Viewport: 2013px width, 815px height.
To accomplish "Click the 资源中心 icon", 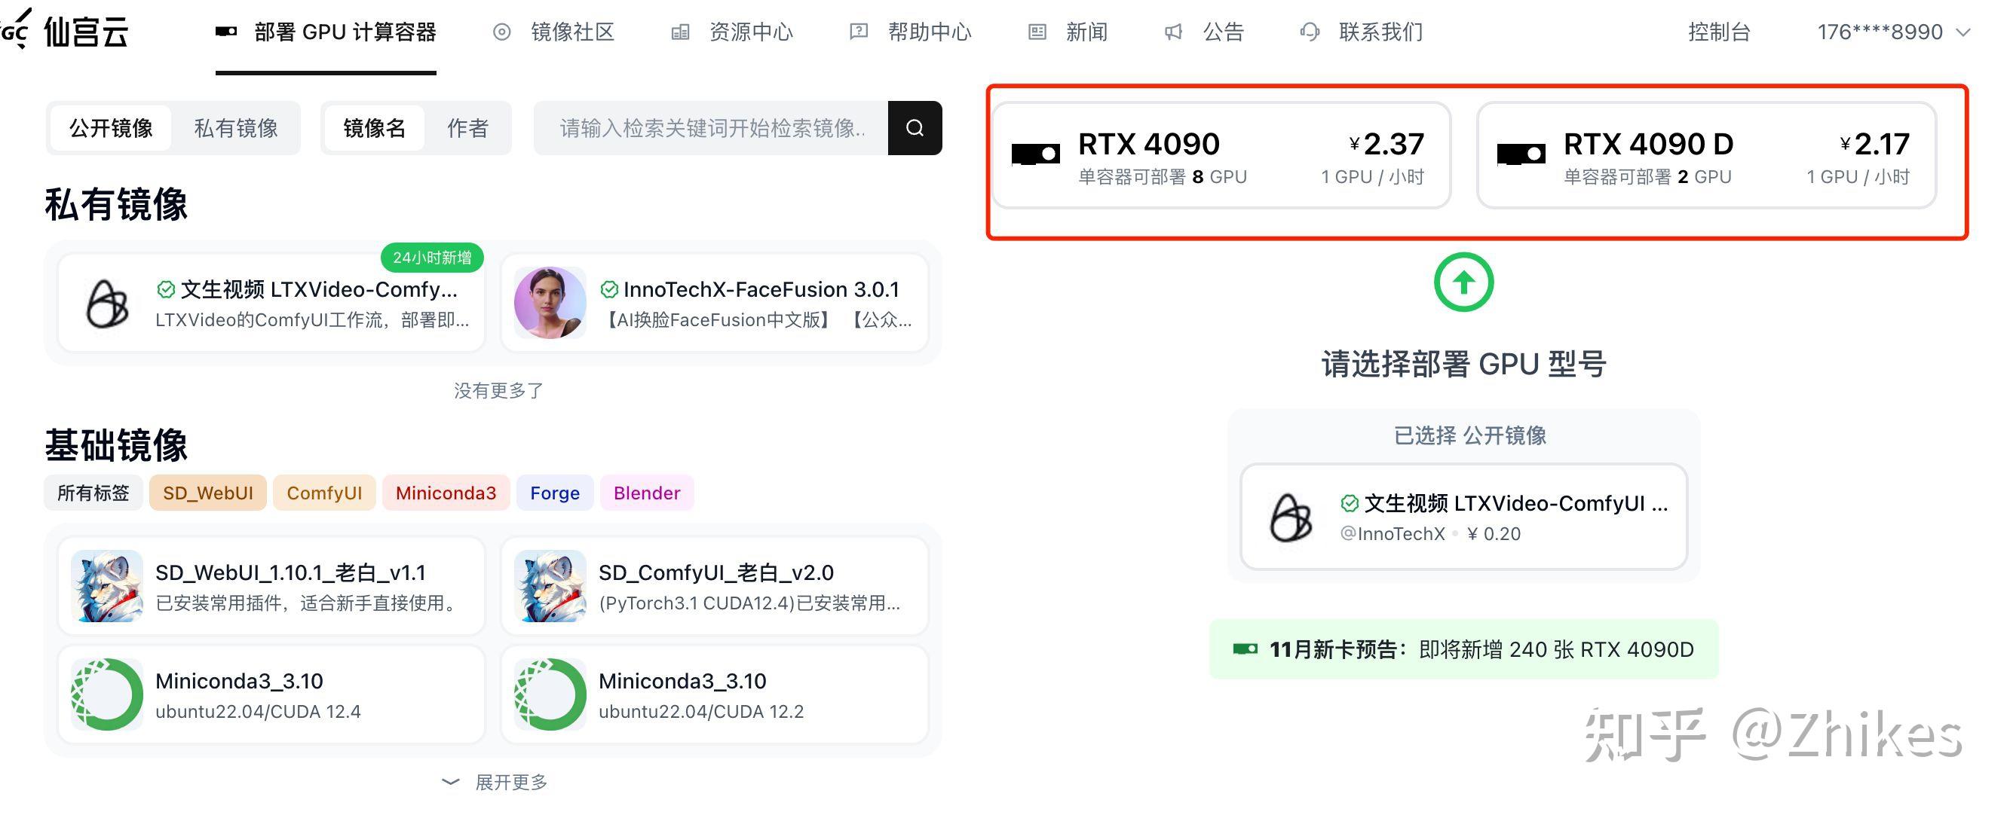I will tap(681, 32).
